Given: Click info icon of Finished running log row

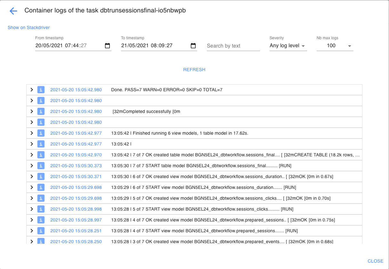Looking at the screenshot, I should click(41, 133).
